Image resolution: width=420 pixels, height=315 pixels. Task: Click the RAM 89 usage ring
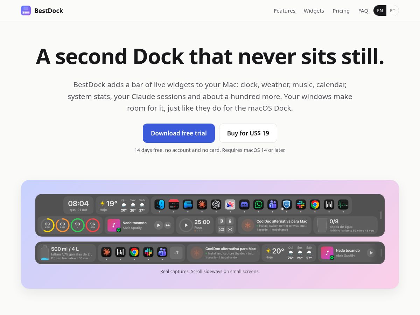(x=62, y=225)
